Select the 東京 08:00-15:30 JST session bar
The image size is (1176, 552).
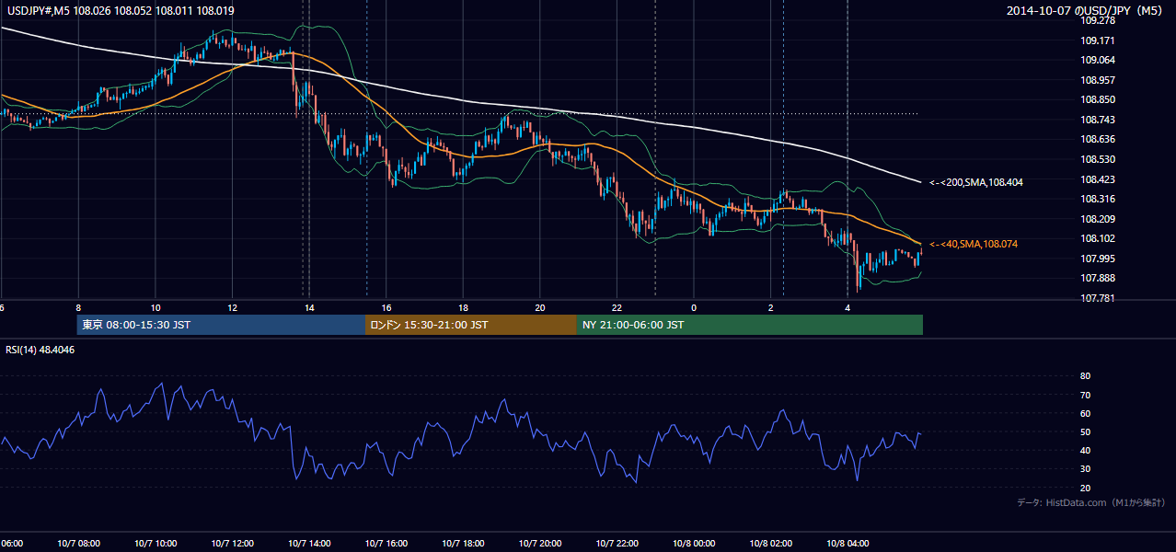pos(222,325)
